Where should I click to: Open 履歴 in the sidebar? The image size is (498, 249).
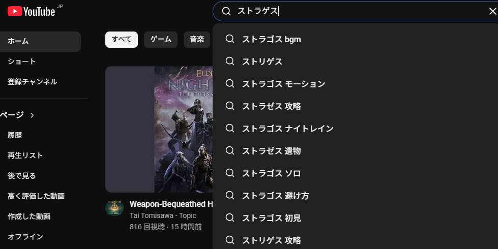[x=15, y=135]
